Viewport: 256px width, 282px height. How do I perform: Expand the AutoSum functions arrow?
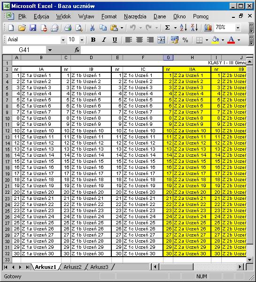click(x=175, y=28)
